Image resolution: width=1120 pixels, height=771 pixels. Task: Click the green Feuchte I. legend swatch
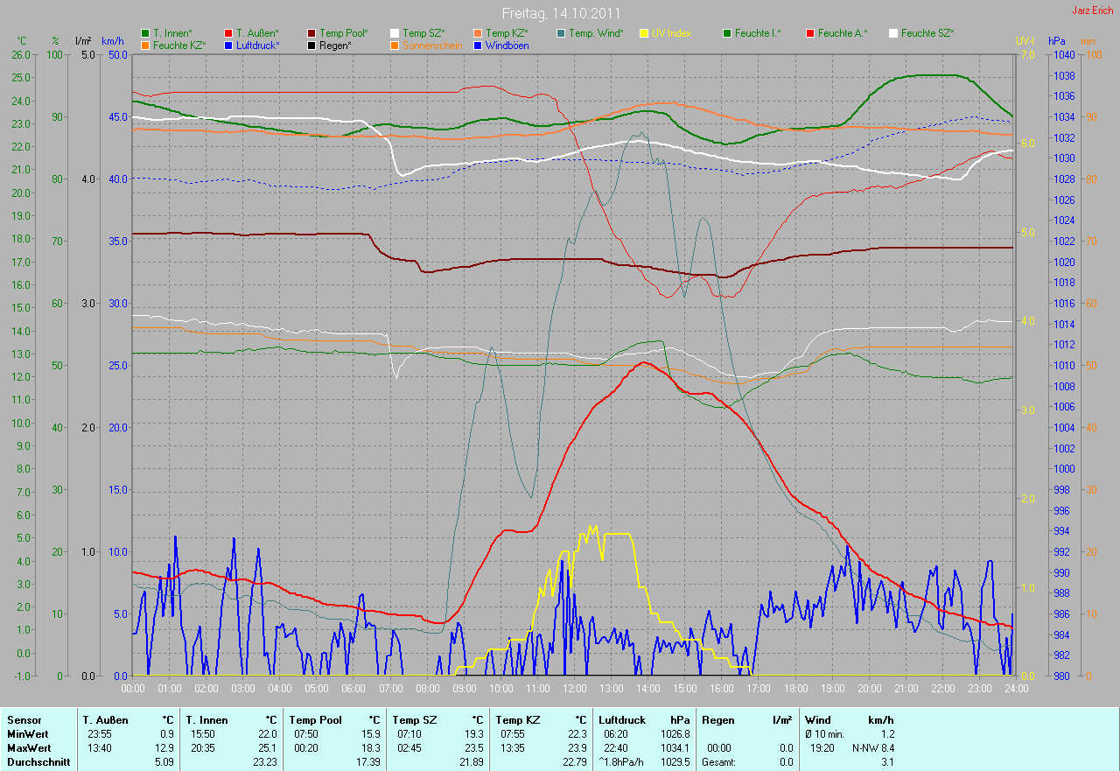point(727,33)
